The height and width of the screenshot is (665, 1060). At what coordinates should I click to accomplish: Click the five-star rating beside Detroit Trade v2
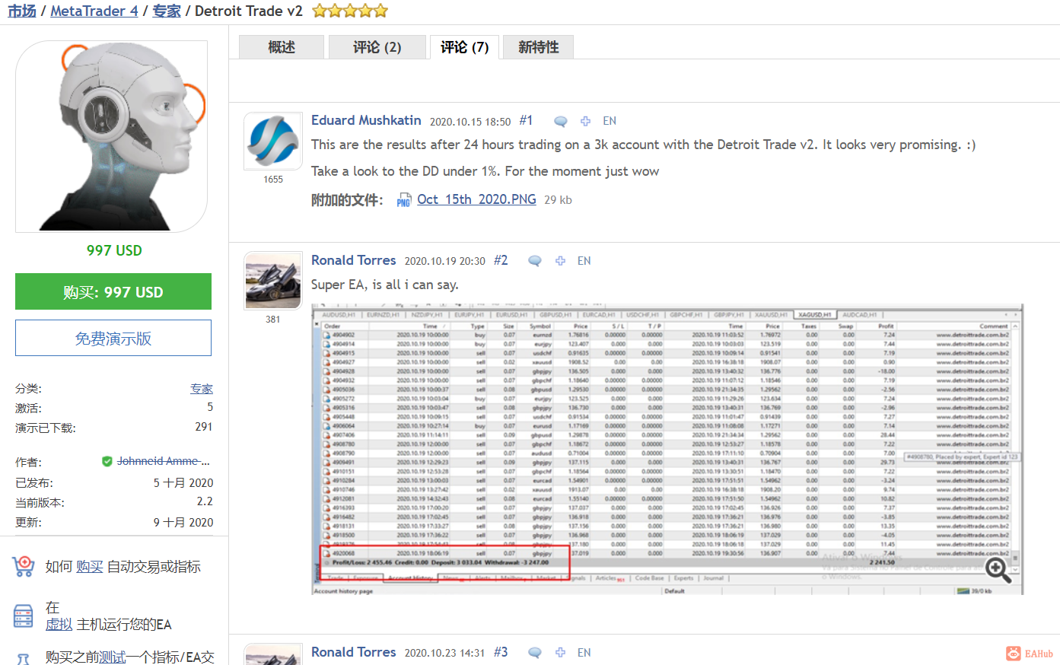(350, 11)
